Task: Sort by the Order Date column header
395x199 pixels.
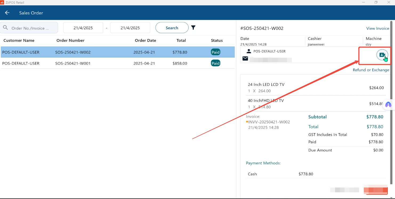Action: coord(145,41)
